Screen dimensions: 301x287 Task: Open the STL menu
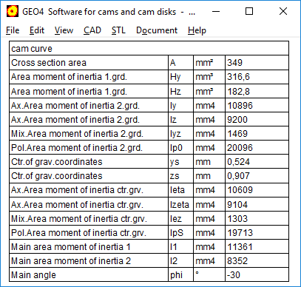pyautogui.click(x=118, y=30)
